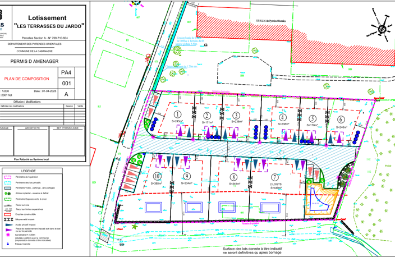Click the north arrow compass rose
The width and height of the screenshot is (395, 257).
(382, 28)
